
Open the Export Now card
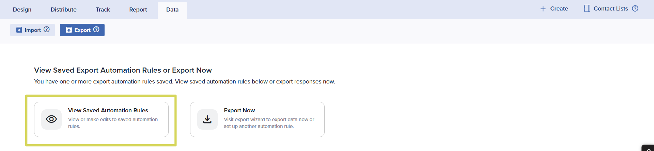(257, 119)
